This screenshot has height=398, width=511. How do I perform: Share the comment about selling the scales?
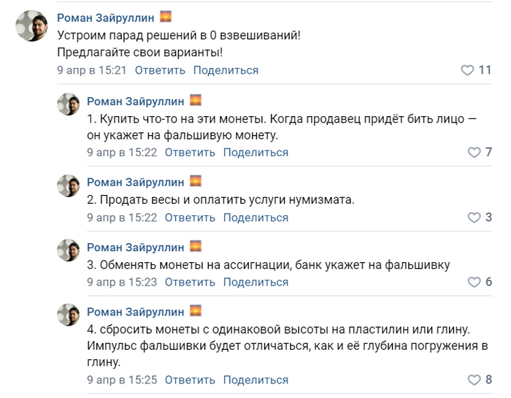tap(255, 218)
